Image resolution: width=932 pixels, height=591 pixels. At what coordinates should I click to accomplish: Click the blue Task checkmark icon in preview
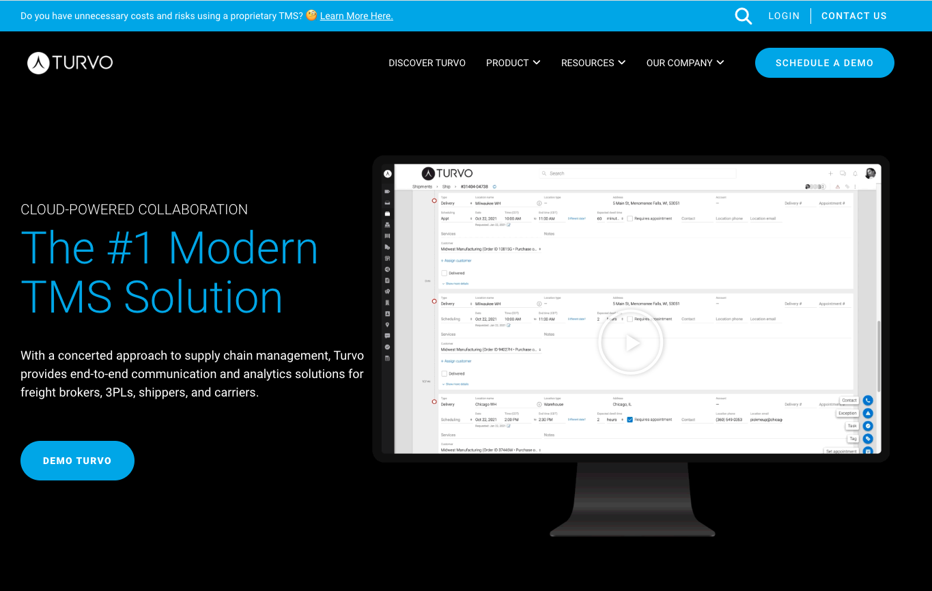pyautogui.click(x=868, y=426)
